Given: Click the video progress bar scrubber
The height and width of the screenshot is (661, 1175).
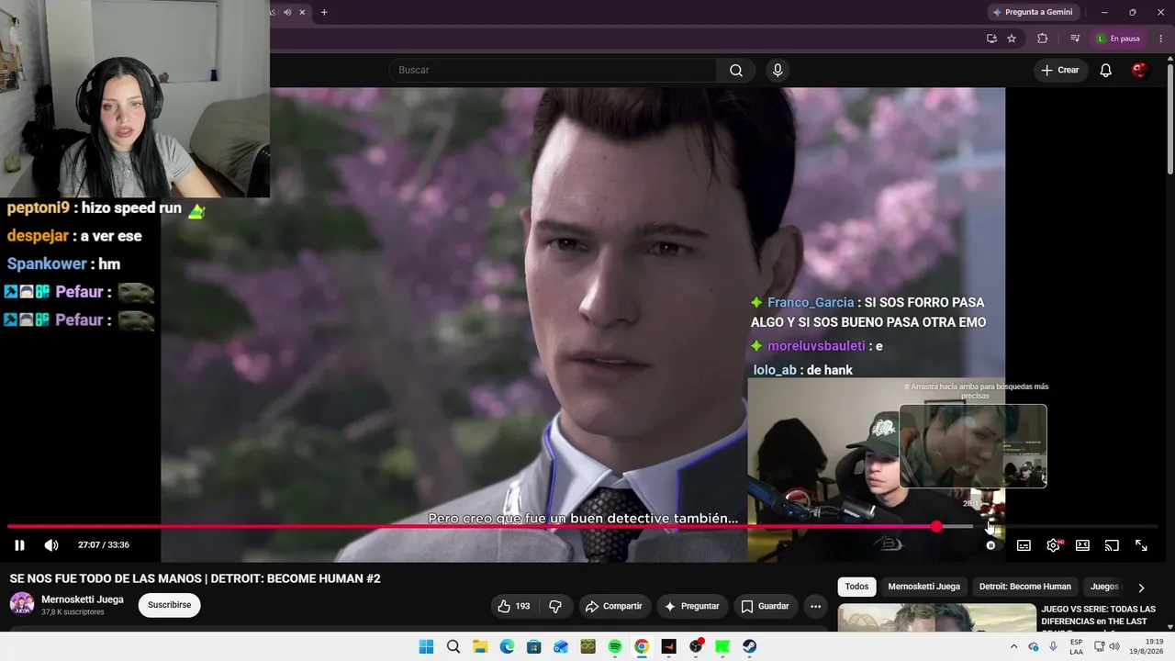Looking at the screenshot, I should (935, 526).
